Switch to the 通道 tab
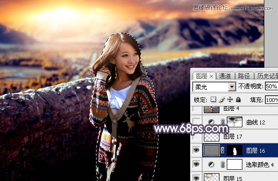278x181 pixels. [x=225, y=76]
